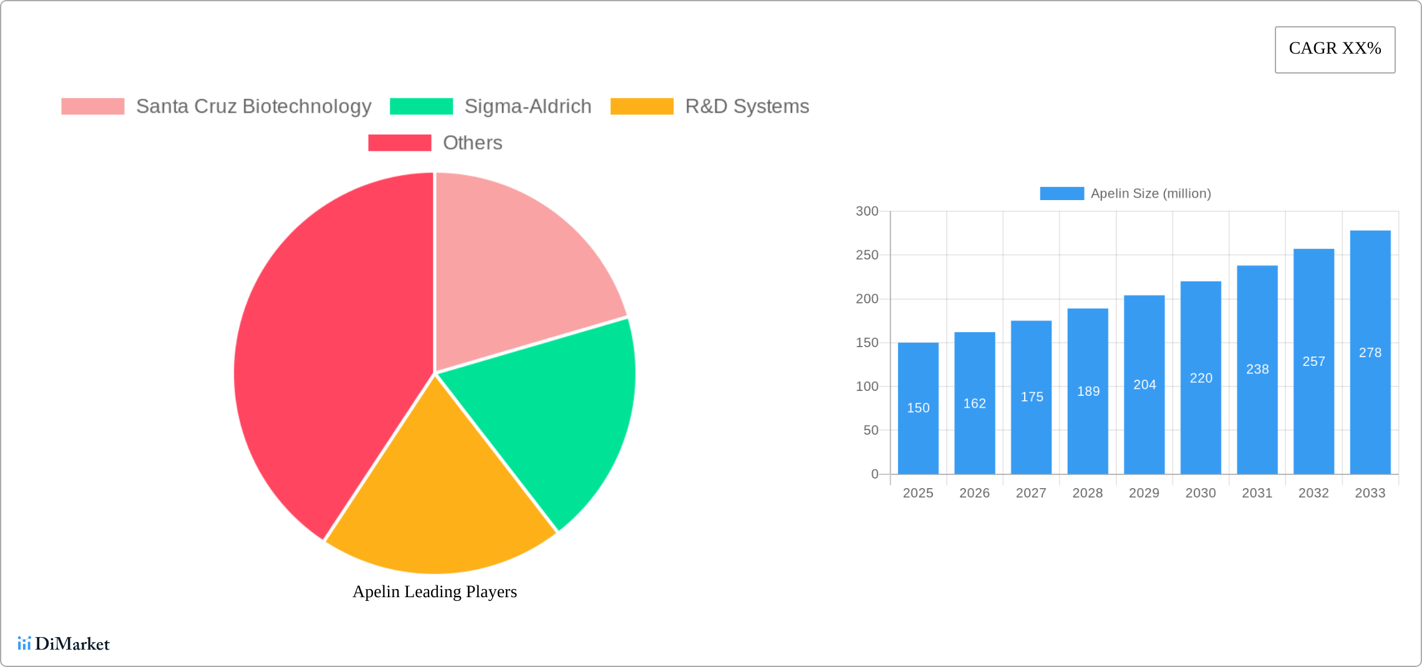Click the Apelin Leading Players caption
Screen dimensions: 1422x667
pyautogui.click(x=435, y=592)
